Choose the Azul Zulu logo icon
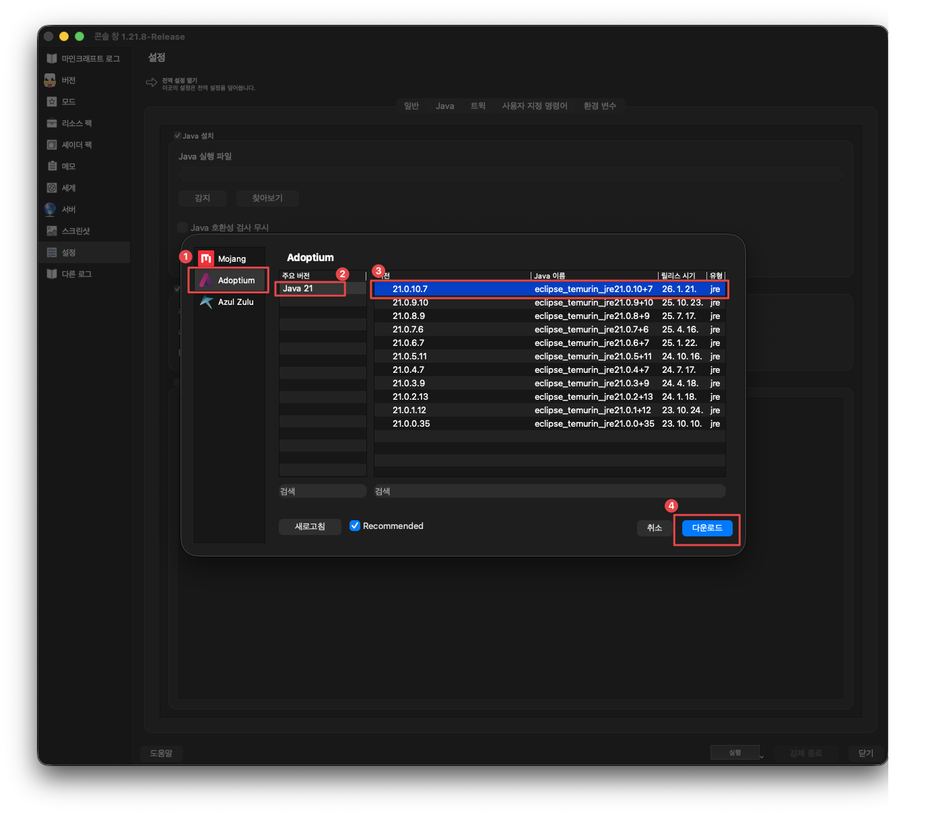Image resolution: width=926 pixels, height=815 pixels. [206, 302]
